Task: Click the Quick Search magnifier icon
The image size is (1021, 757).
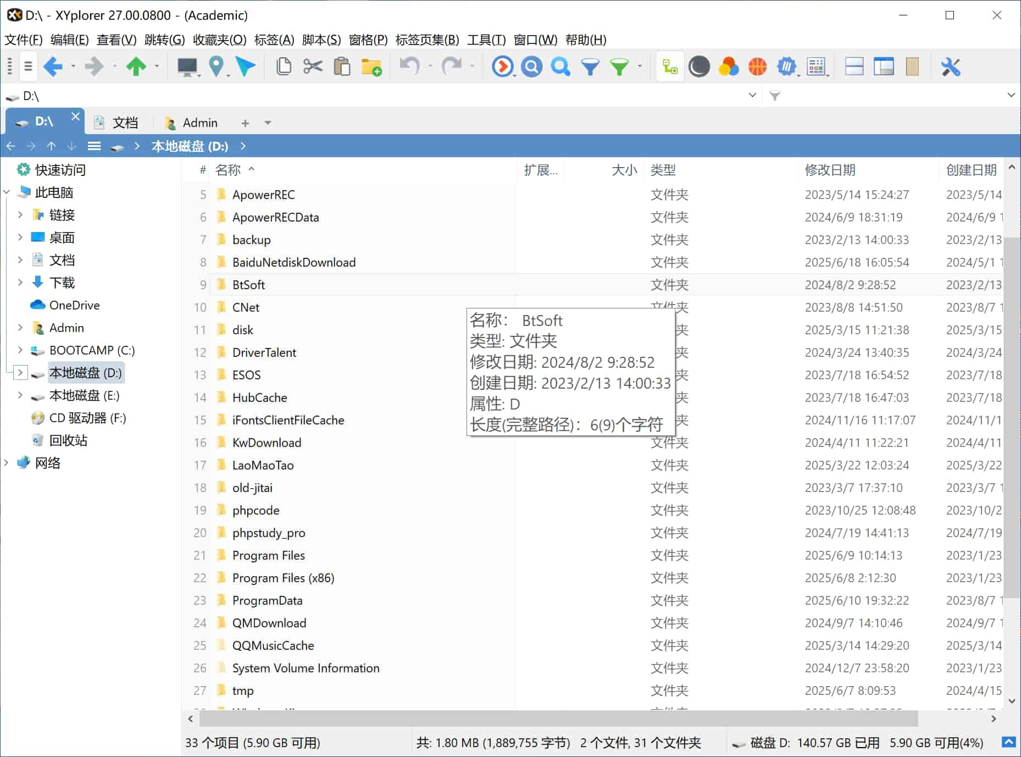Action: [x=561, y=67]
